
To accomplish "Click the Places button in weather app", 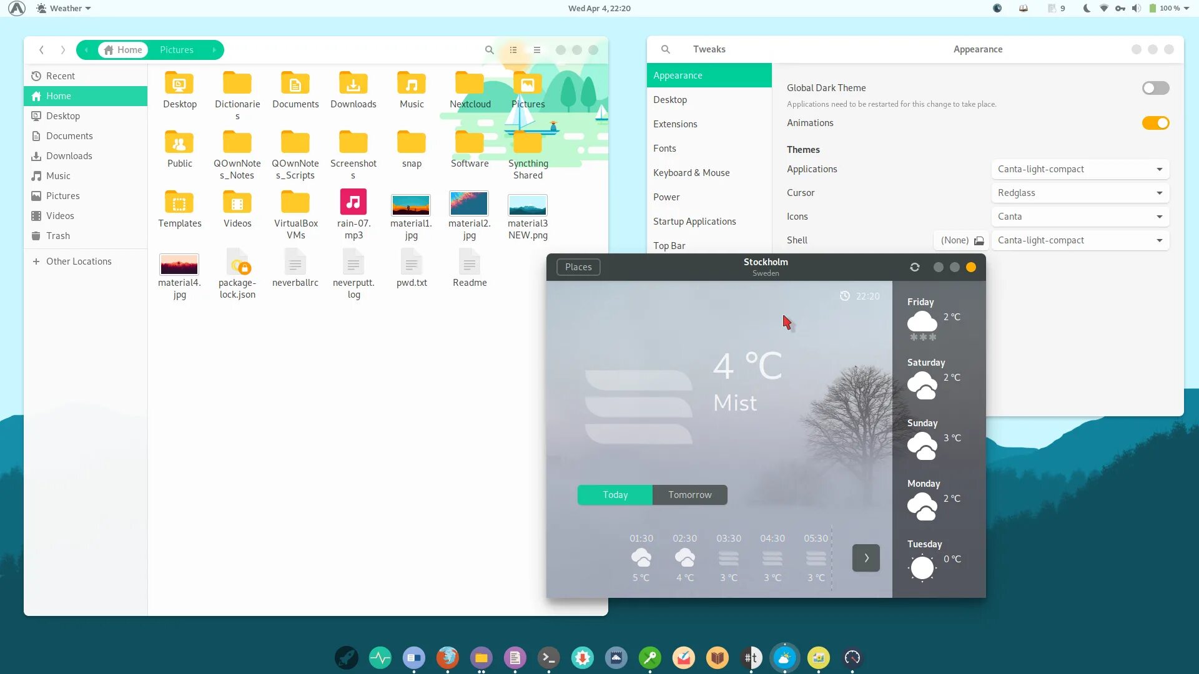I will point(579,266).
